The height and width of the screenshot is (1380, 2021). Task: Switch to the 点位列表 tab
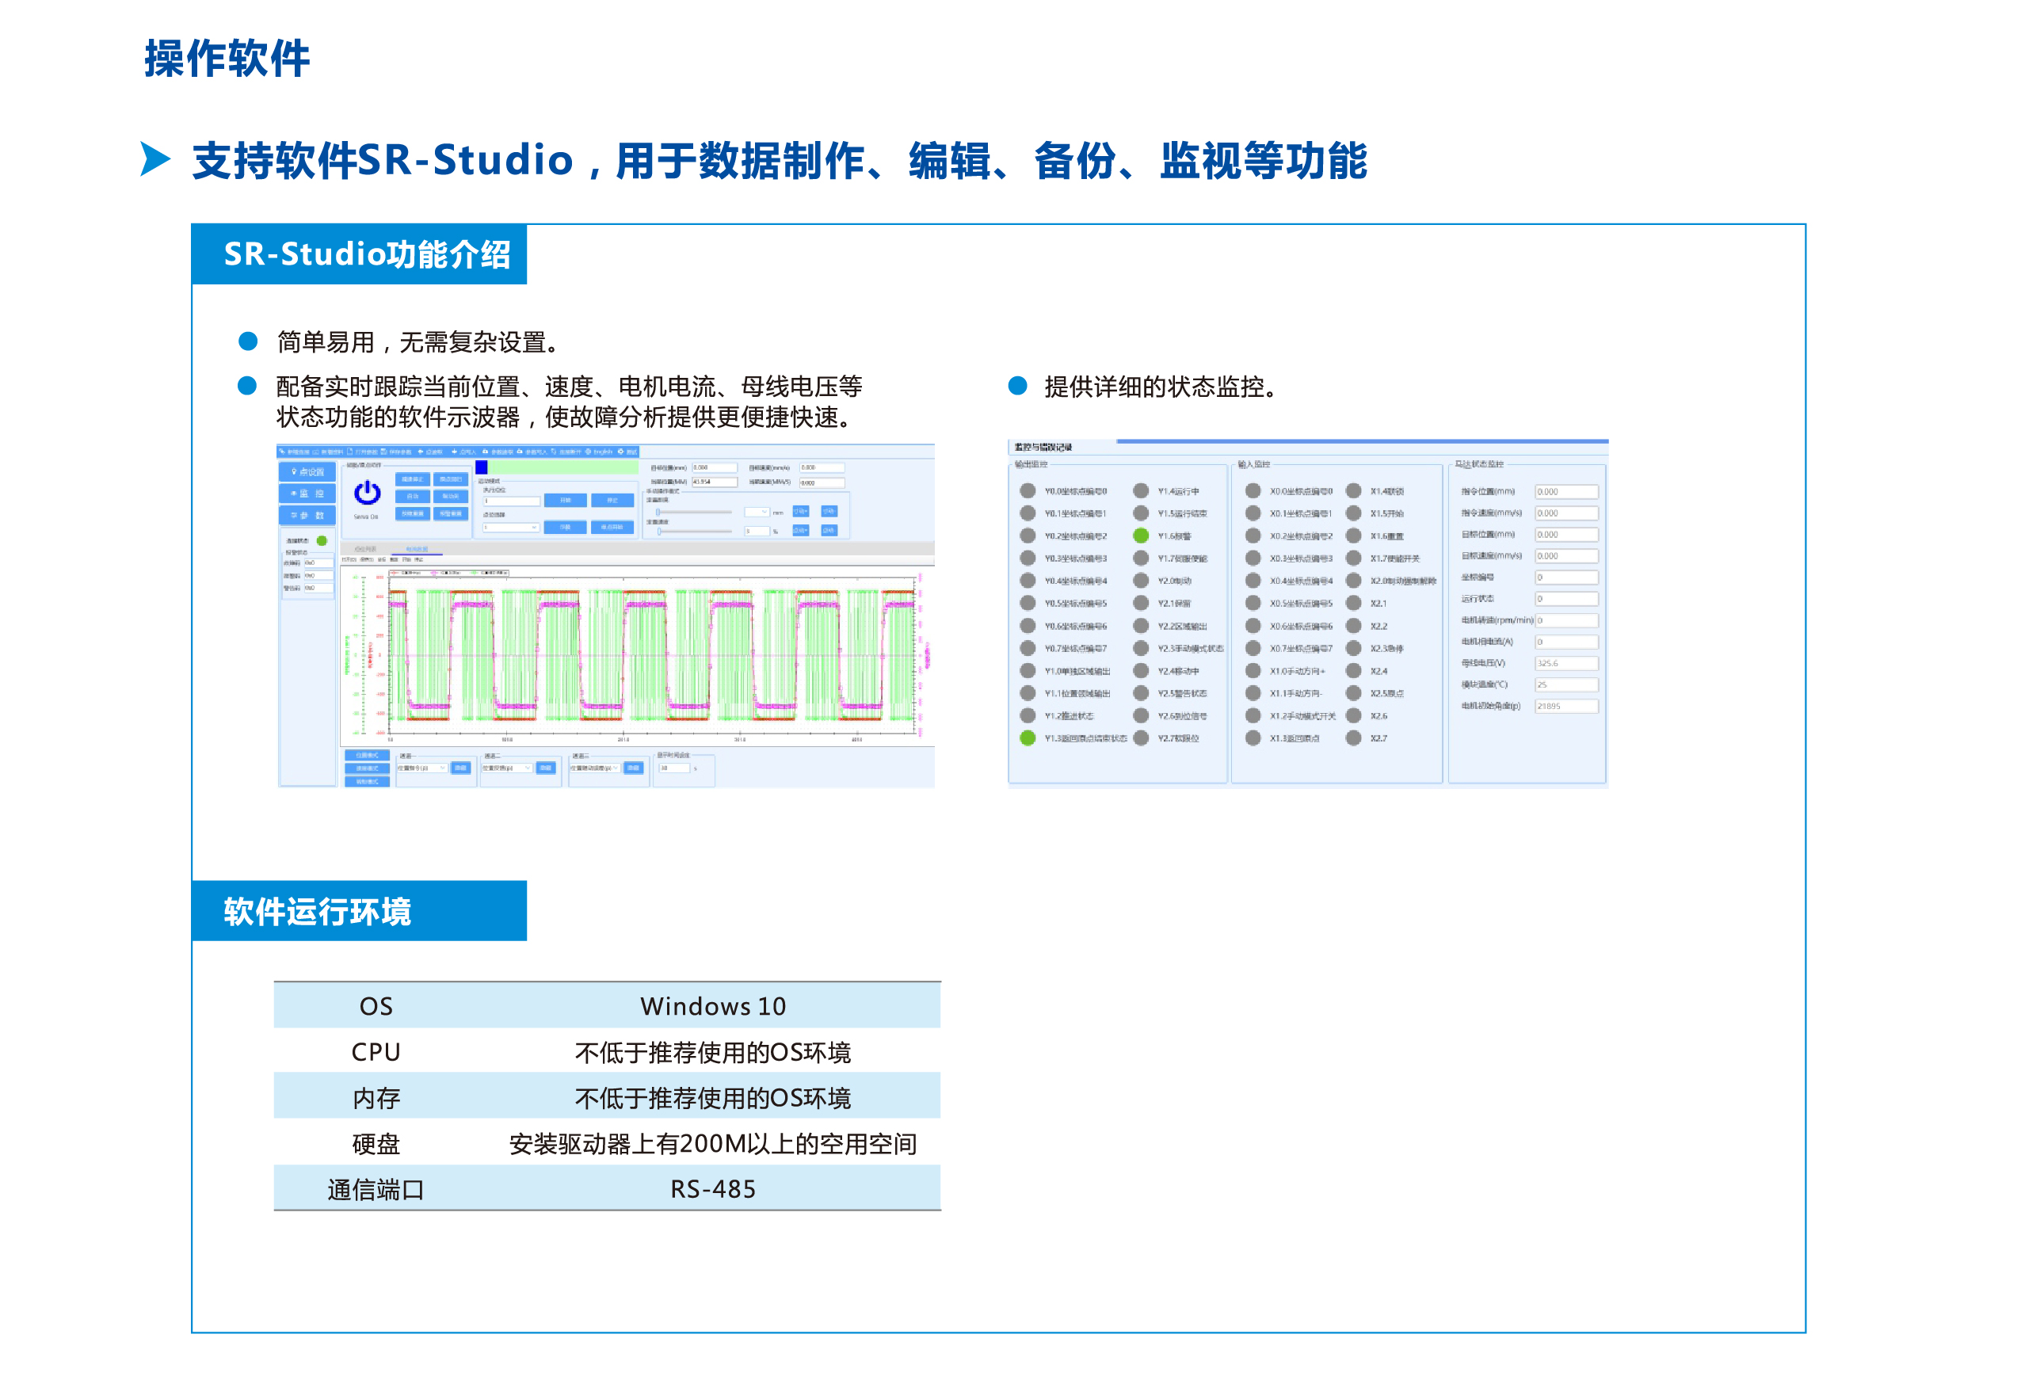pos(365,550)
